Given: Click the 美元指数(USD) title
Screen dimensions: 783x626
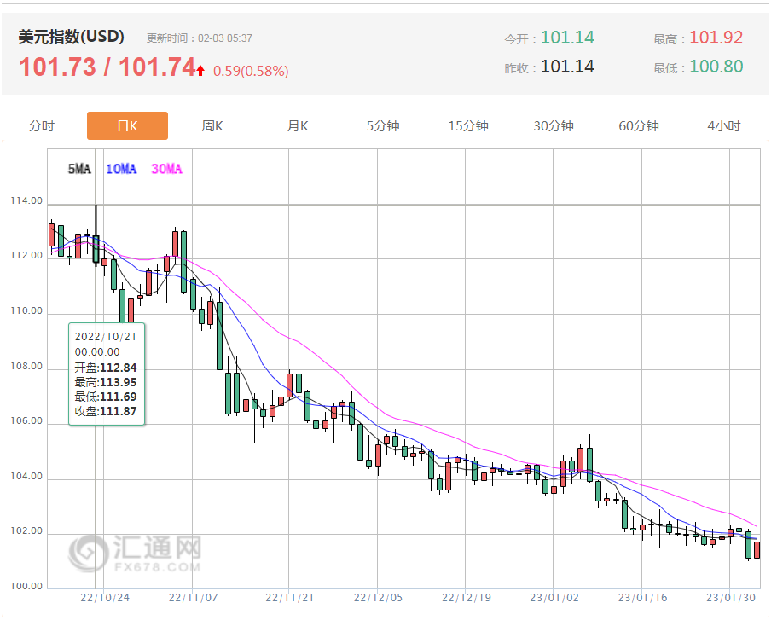Looking at the screenshot, I should (x=72, y=37).
